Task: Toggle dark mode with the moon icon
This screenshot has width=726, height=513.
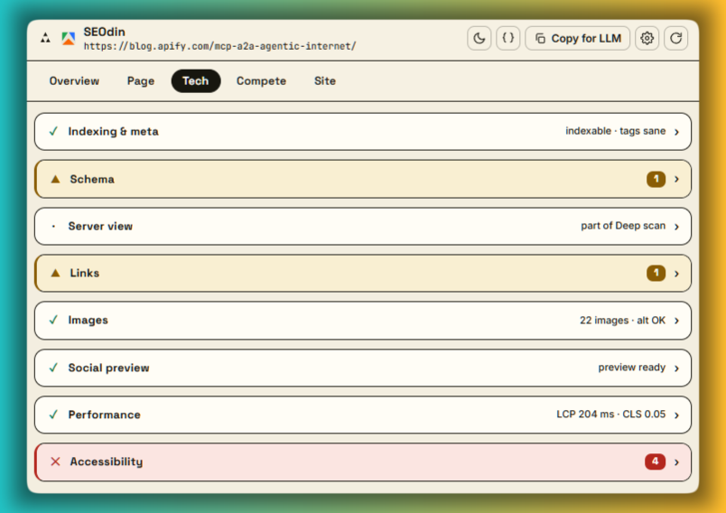Action: (x=479, y=38)
